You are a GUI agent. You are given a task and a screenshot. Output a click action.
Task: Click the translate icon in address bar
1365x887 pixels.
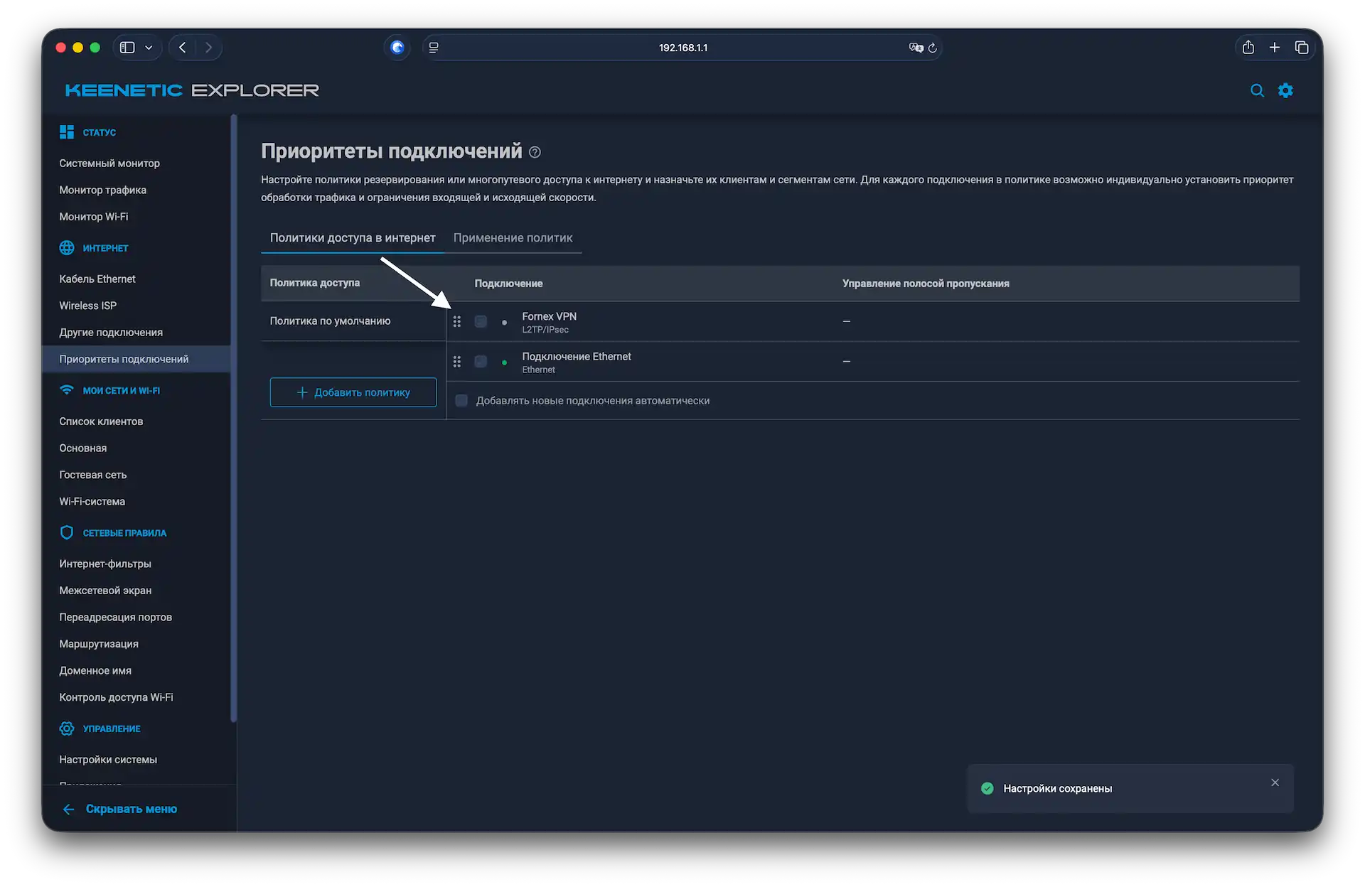click(916, 48)
